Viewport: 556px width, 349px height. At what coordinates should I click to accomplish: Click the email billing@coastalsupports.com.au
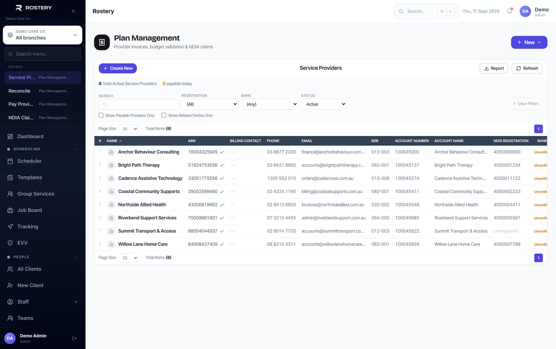(x=332, y=192)
